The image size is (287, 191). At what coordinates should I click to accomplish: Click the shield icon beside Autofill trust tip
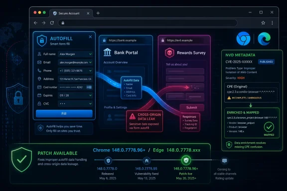pos(40,128)
